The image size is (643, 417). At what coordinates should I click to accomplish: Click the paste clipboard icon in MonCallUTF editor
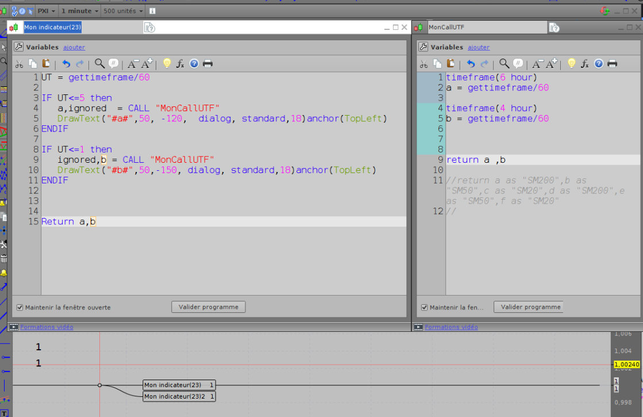pos(451,64)
